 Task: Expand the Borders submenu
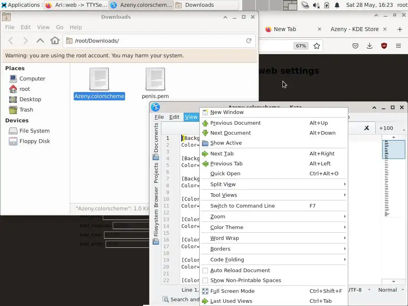coord(274,249)
